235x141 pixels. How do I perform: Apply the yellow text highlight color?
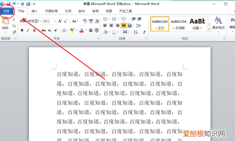(x=72, y=31)
